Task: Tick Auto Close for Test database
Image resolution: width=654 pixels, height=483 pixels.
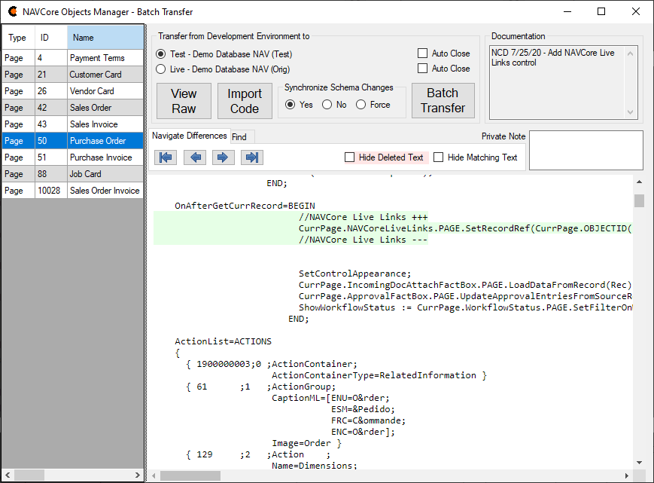Action: coord(422,53)
